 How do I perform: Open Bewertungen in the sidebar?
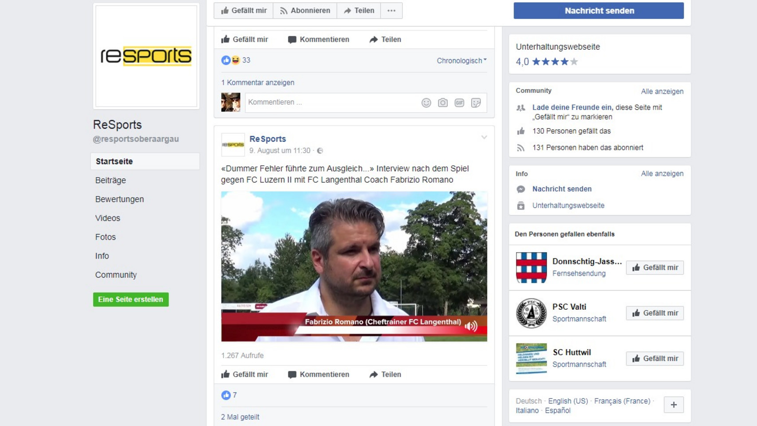click(119, 199)
